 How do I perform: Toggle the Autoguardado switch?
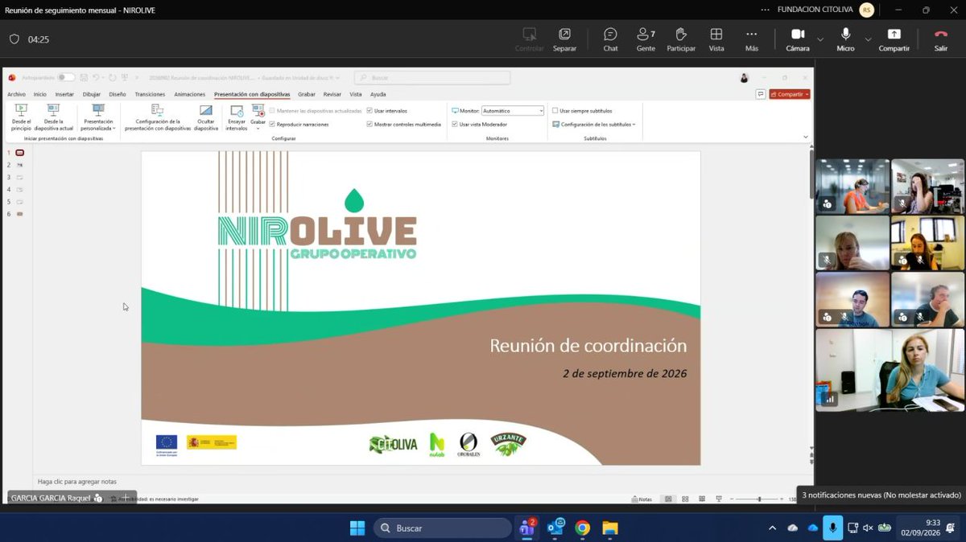pos(66,78)
